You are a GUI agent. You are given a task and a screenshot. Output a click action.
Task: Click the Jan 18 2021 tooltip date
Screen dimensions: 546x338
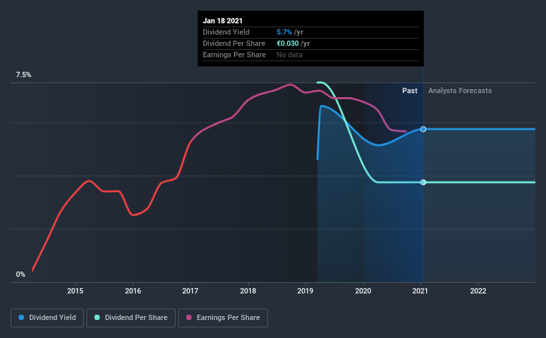point(223,21)
